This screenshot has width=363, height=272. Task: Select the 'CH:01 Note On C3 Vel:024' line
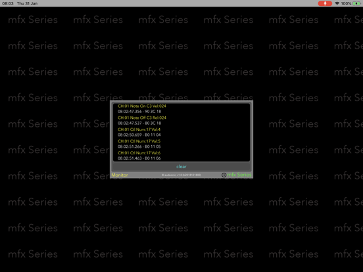tap(142, 106)
